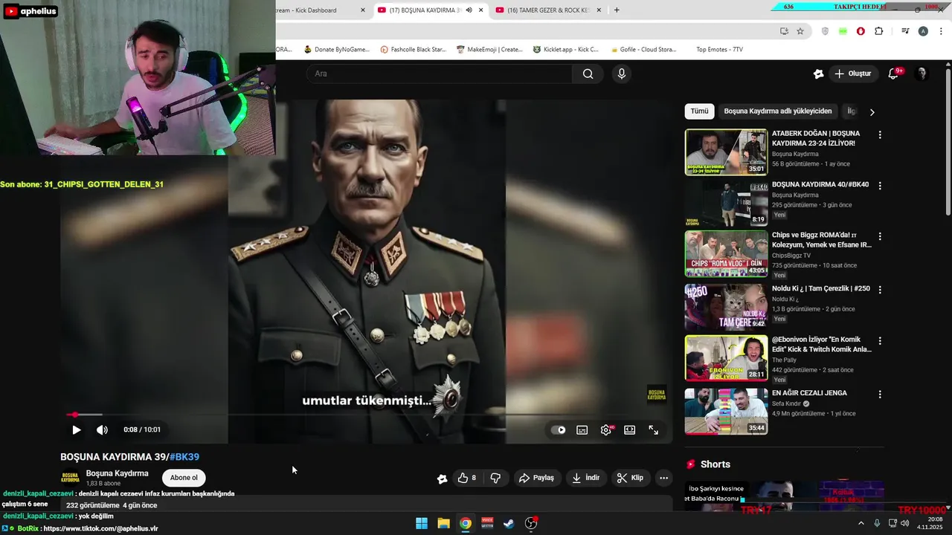This screenshot has height=535, width=952.
Task: Open Kicklet.app bookmark
Action: click(x=566, y=50)
